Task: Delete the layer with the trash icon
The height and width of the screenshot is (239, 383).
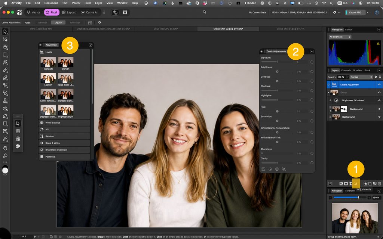Action: pyautogui.click(x=379, y=184)
